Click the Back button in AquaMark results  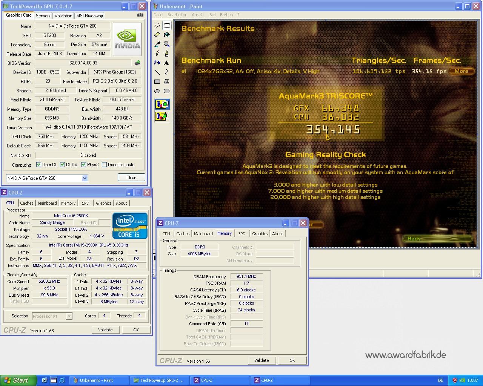(437, 239)
